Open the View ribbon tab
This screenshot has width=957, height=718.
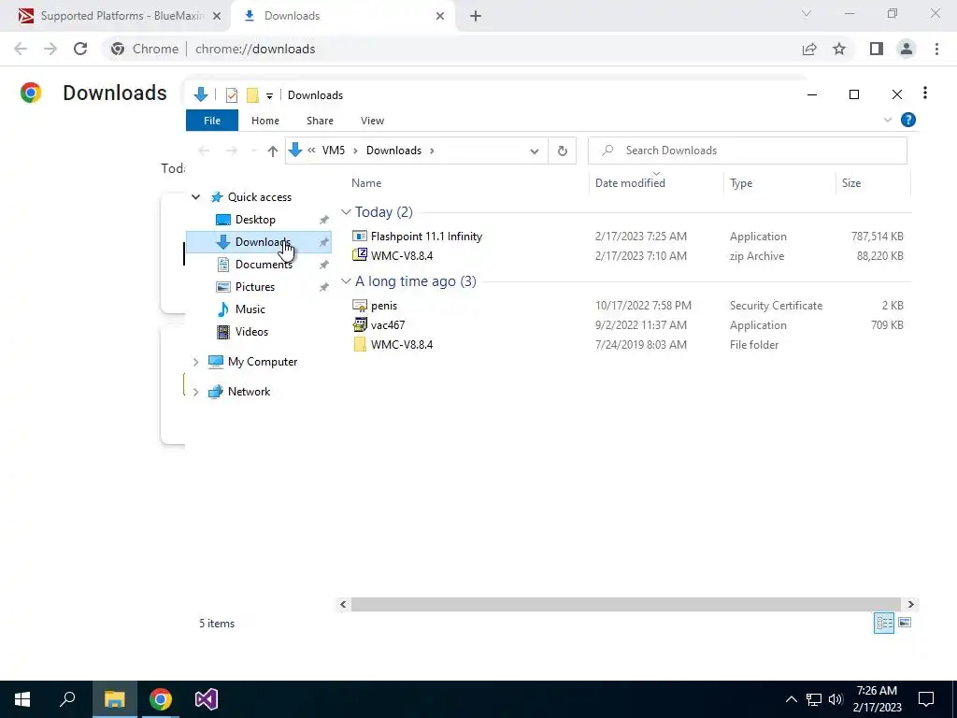coord(372,121)
